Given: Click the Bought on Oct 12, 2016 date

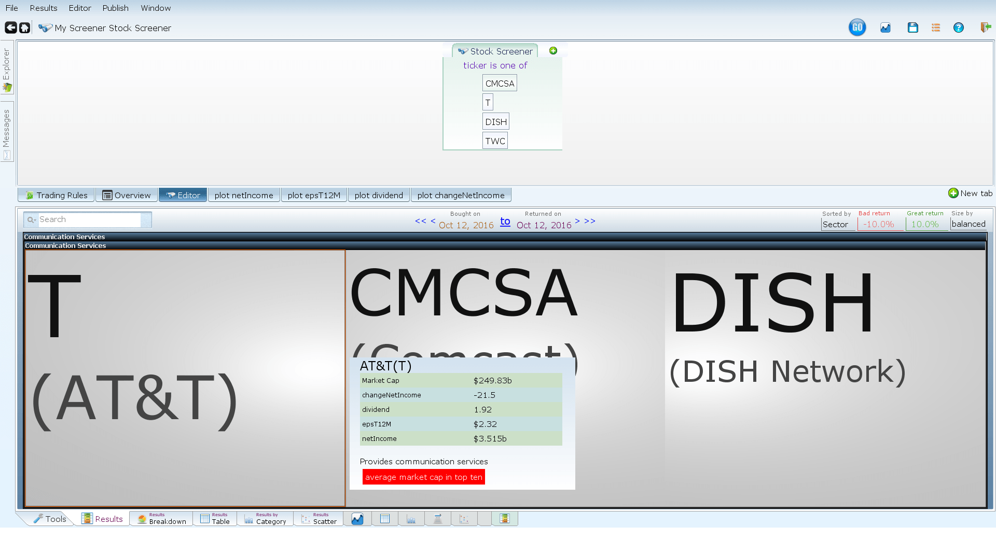Looking at the screenshot, I should point(466,225).
